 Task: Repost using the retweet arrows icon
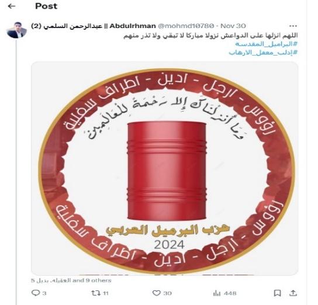click(x=96, y=293)
